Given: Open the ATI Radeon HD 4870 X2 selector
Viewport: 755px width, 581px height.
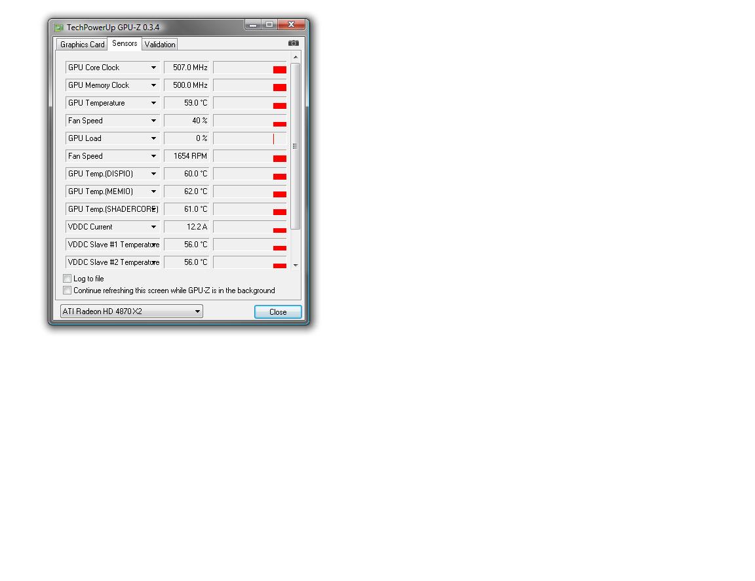Looking at the screenshot, I should click(132, 311).
